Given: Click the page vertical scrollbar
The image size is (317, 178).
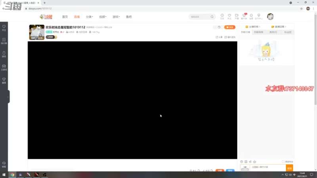Looking at the screenshot, I should coord(315,59).
